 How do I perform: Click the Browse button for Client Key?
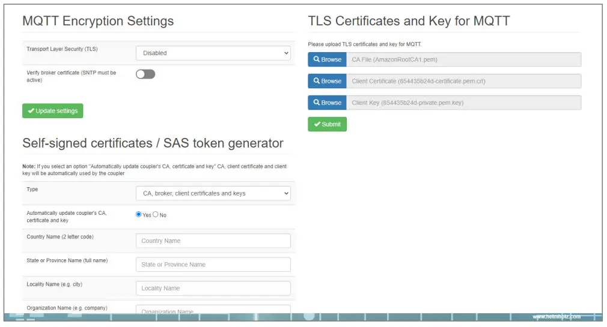(x=327, y=103)
